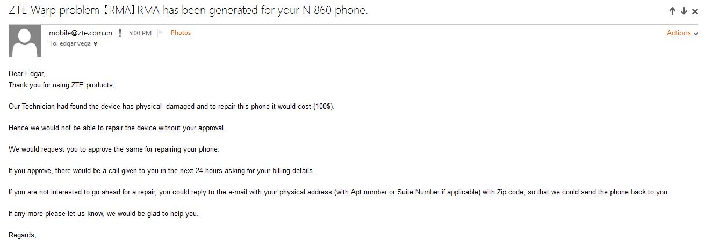Click the repair cost (100$) sentence
This screenshot has width=705, height=247.
point(171,107)
